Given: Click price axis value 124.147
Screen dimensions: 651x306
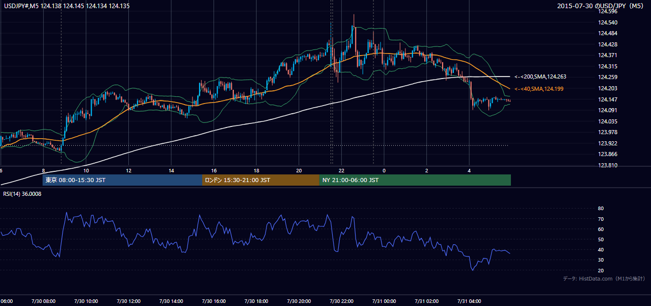Looking at the screenshot, I should point(608,99).
